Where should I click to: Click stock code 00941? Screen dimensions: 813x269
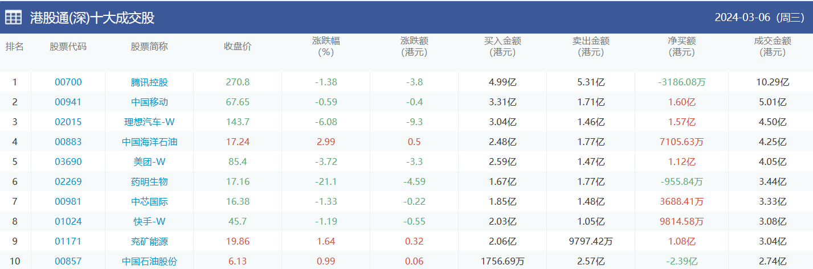coord(68,102)
